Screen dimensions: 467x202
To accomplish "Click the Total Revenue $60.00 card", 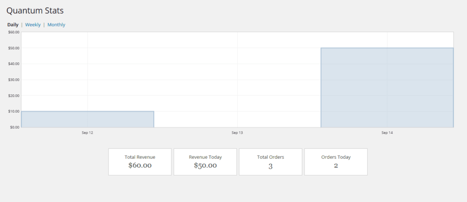I will coord(140,162).
